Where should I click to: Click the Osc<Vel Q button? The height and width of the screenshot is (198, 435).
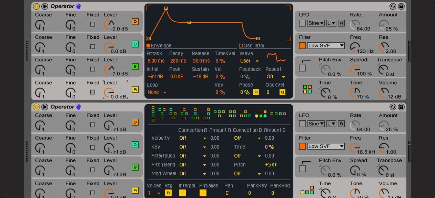coord(282,92)
